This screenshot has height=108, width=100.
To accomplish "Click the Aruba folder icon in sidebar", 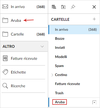I will [x=5, y=20].
